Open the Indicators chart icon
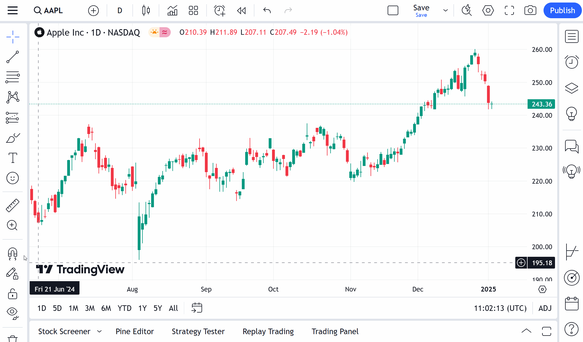Screen dimensions: 583x342 pos(172,11)
